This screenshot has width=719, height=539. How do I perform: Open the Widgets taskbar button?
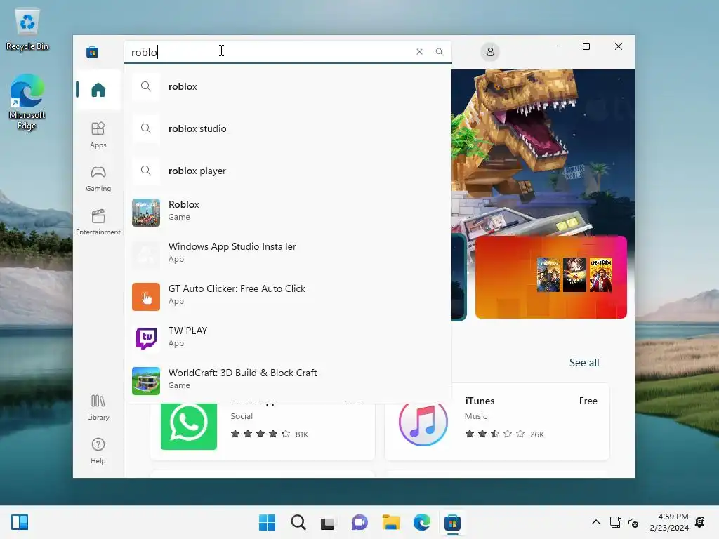pyautogui.click(x=20, y=522)
